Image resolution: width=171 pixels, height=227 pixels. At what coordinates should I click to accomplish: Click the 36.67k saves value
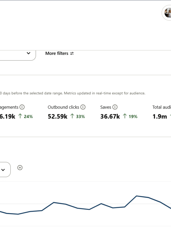click(x=110, y=116)
